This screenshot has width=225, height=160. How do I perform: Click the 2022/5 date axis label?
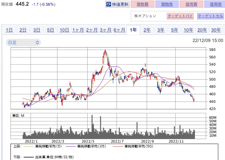(x=88, y=141)
